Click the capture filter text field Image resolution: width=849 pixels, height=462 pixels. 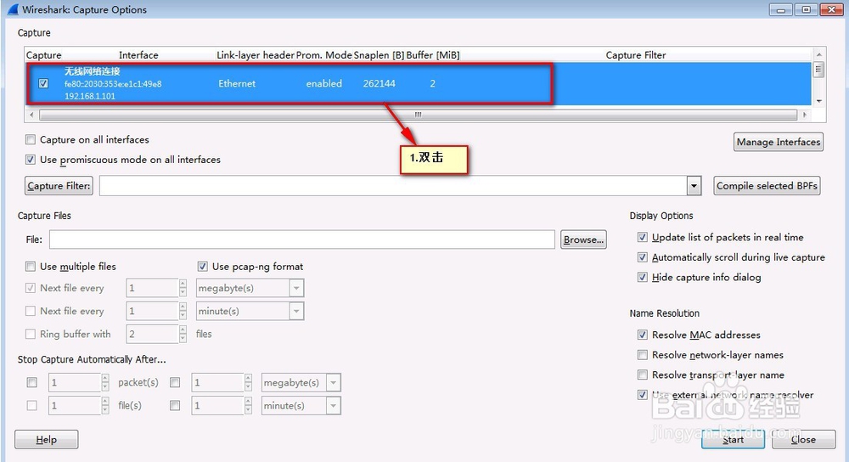coord(394,186)
